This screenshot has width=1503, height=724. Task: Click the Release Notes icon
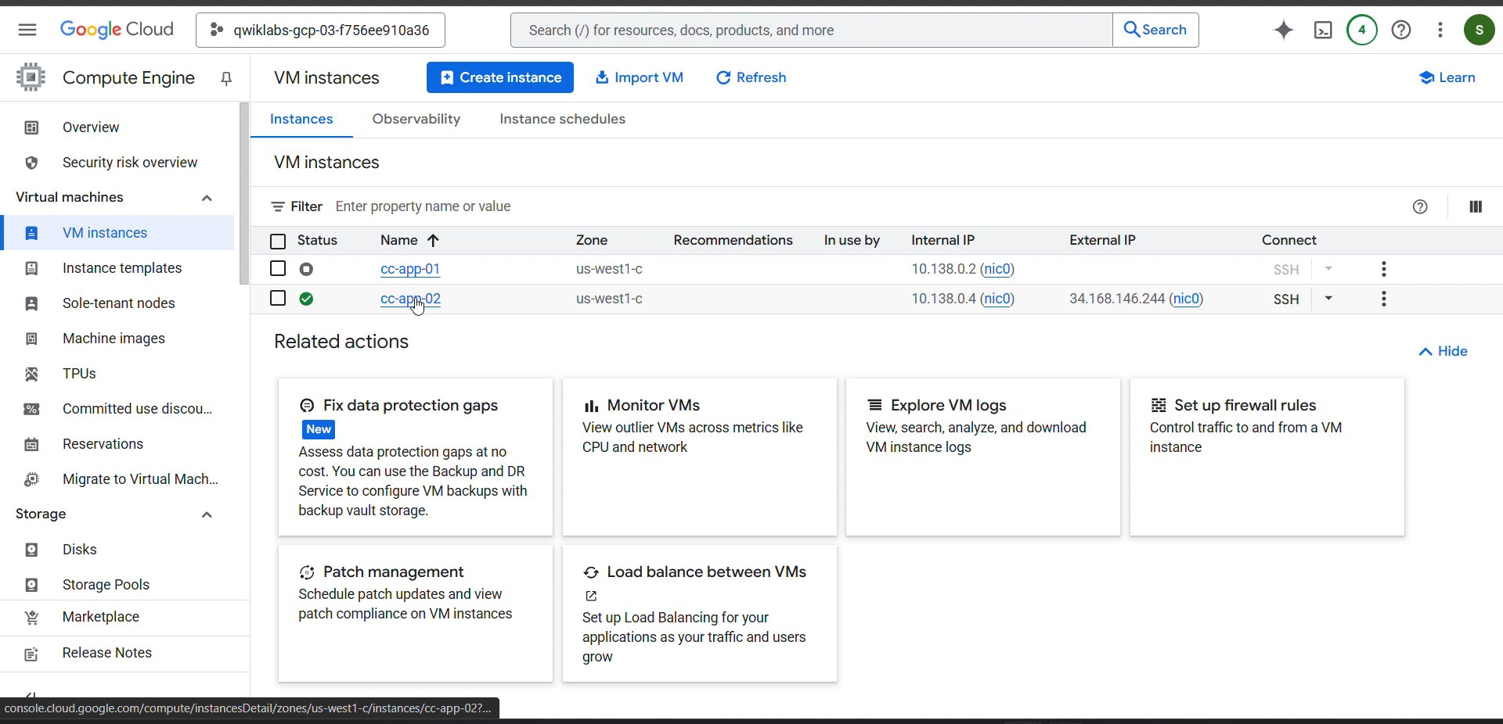click(x=31, y=654)
